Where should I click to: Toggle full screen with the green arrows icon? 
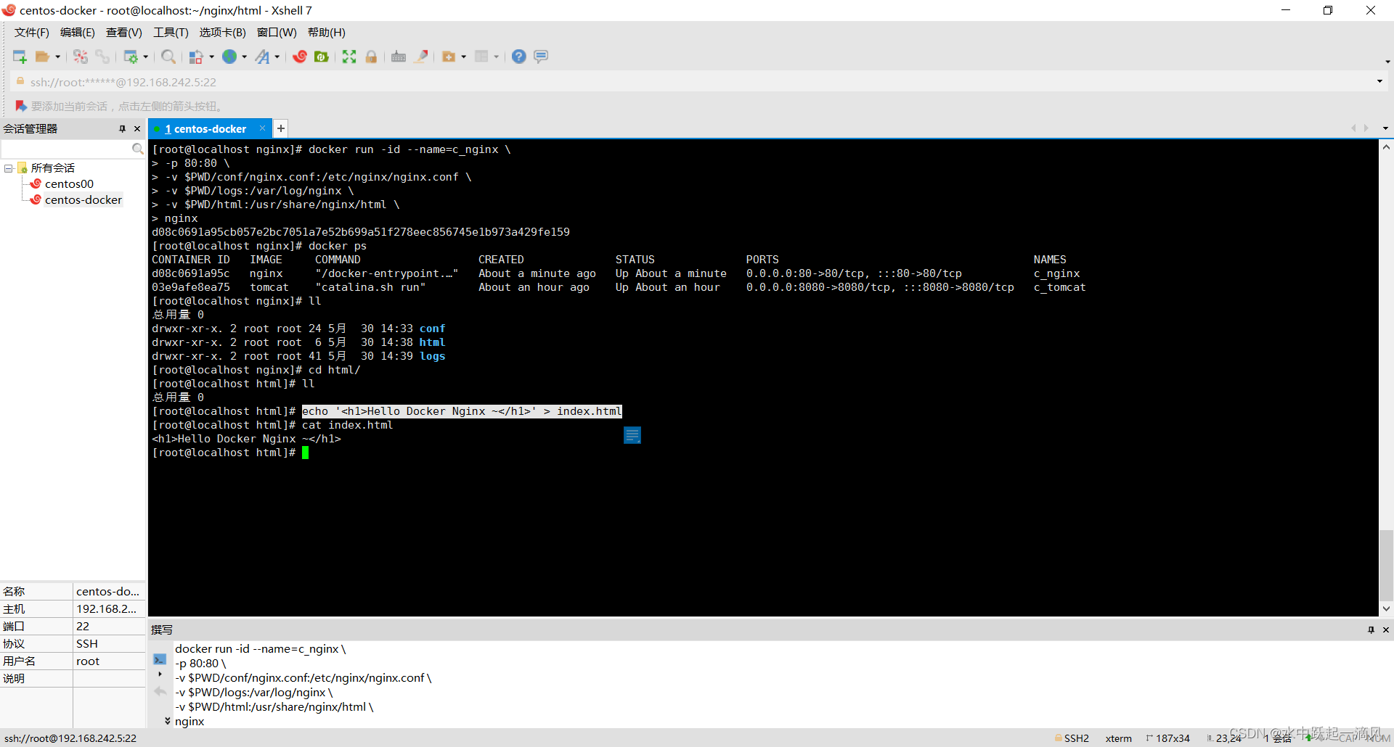click(349, 57)
